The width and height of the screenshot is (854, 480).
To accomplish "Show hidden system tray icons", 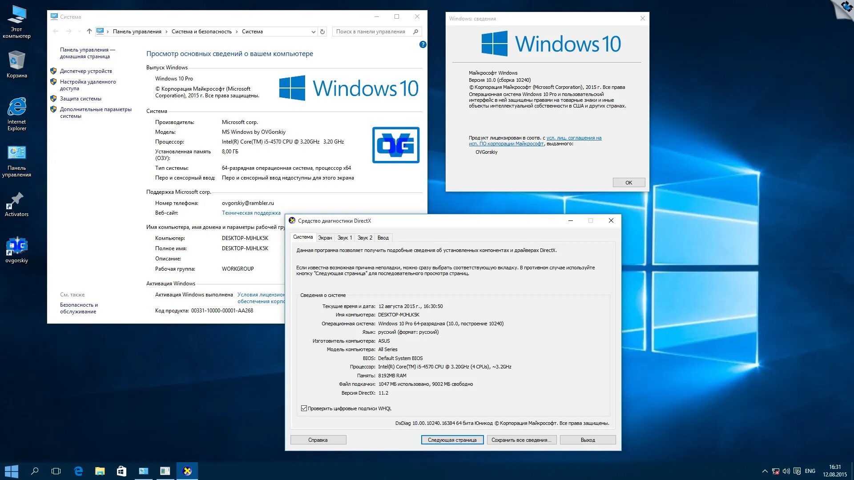I will tap(765, 471).
